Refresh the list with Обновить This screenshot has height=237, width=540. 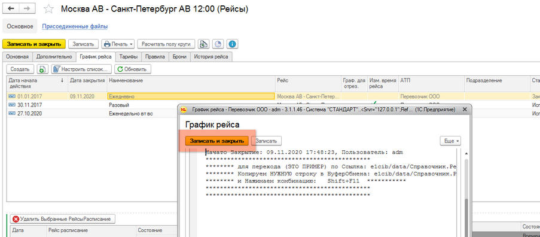click(133, 69)
